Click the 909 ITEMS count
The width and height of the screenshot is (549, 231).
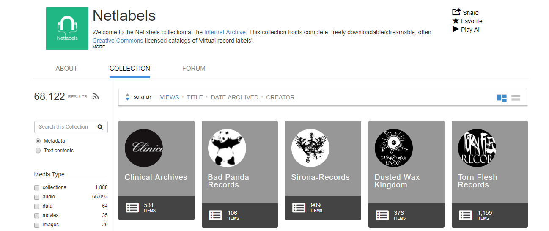[316, 207]
